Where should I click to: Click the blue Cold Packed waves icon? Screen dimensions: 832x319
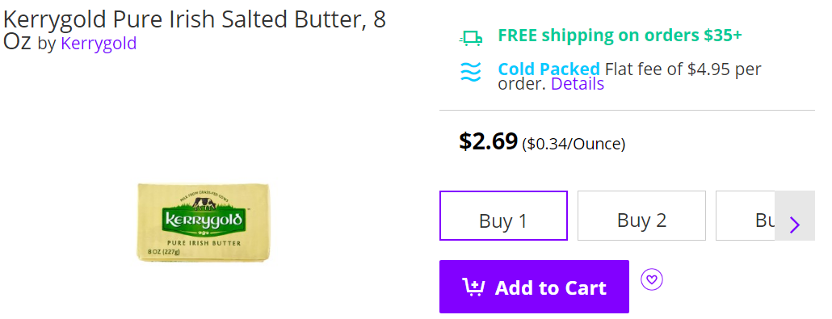(471, 72)
